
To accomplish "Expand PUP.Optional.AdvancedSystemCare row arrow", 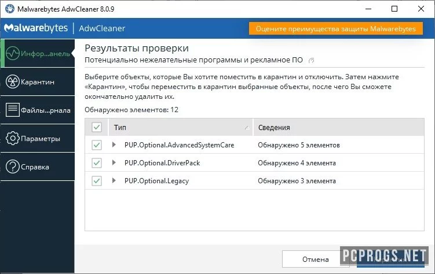I will (x=114, y=145).
